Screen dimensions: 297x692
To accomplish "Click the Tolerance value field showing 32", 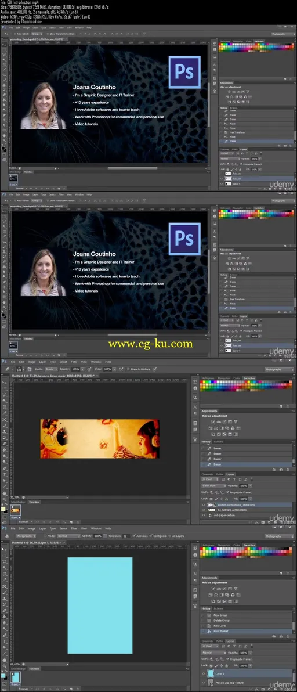I will pos(125,536).
